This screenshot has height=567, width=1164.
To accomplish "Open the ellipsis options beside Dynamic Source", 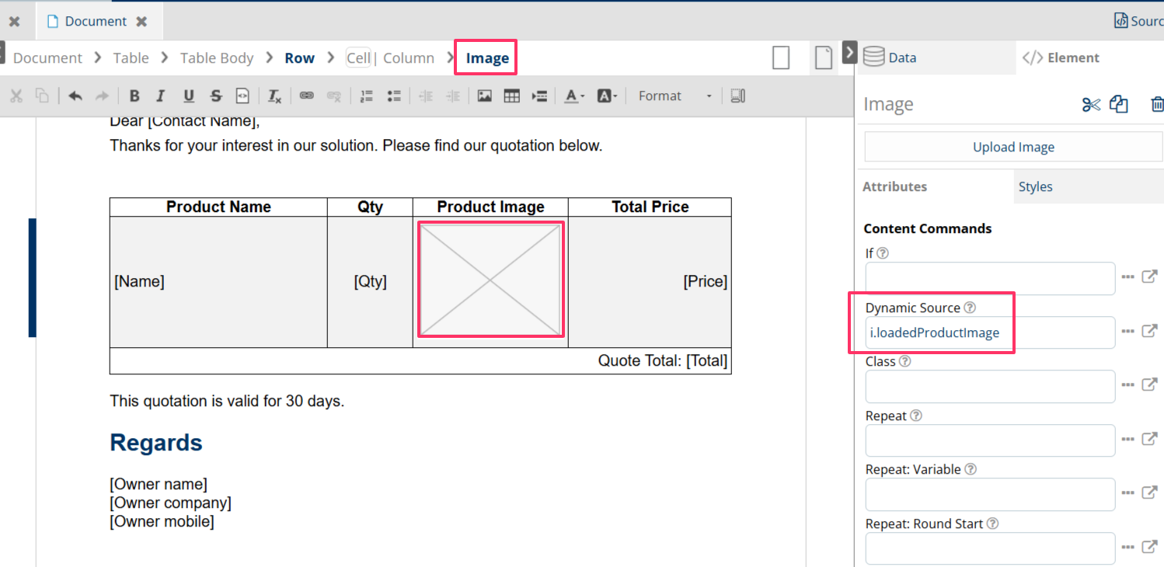I will [x=1127, y=332].
